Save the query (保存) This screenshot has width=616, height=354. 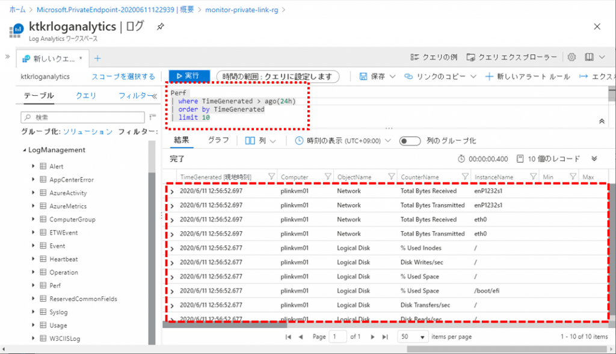(x=372, y=76)
